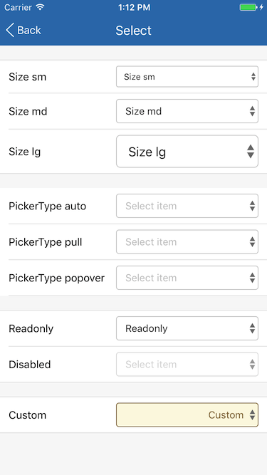Click arrows icon in yellow Custom select

pos(252,414)
